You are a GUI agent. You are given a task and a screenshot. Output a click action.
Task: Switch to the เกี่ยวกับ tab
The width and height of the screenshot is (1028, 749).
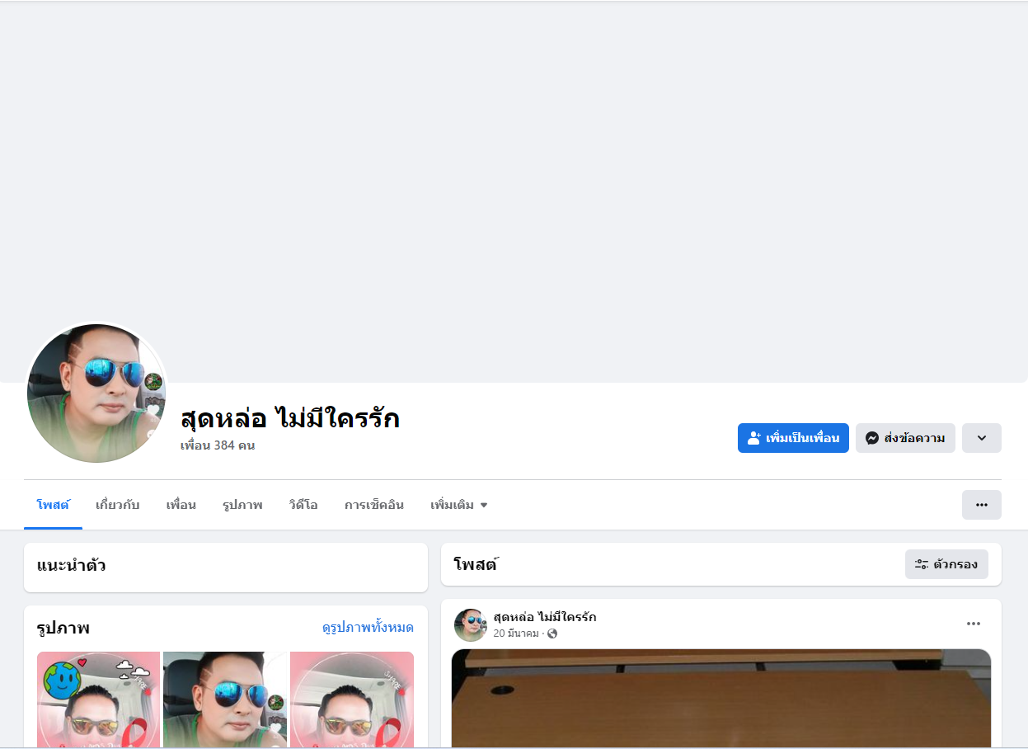pos(117,505)
